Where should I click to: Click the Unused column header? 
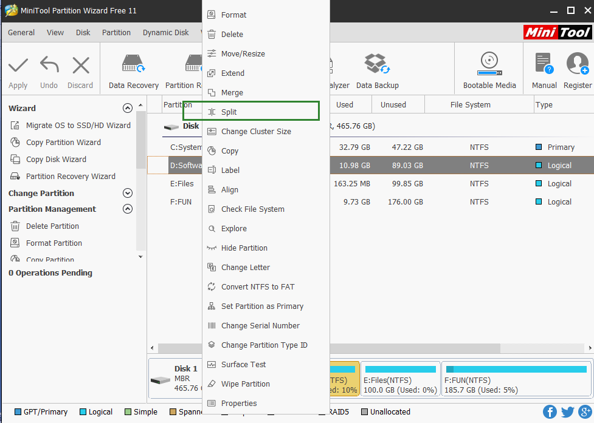[x=398, y=105]
